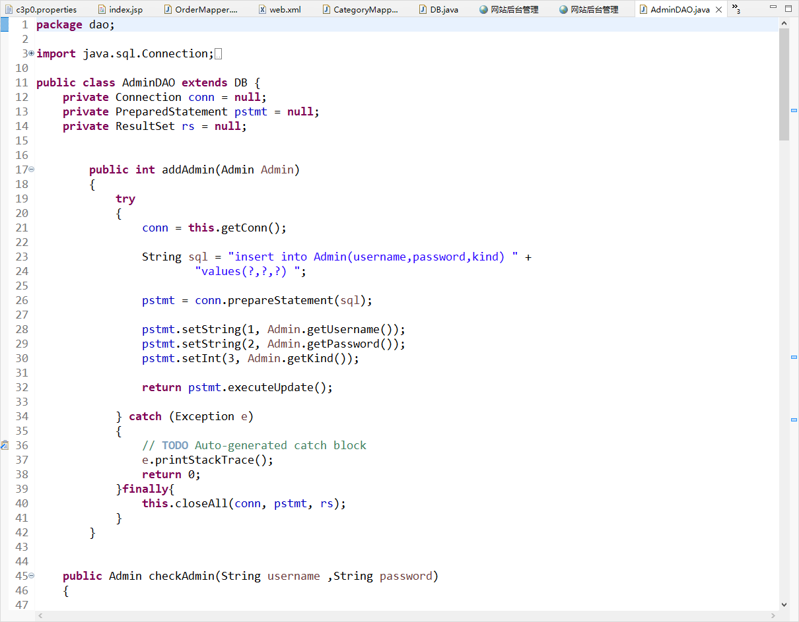799x622 pixels.
Task: Switch to the index.jsp tab
Action: point(120,10)
